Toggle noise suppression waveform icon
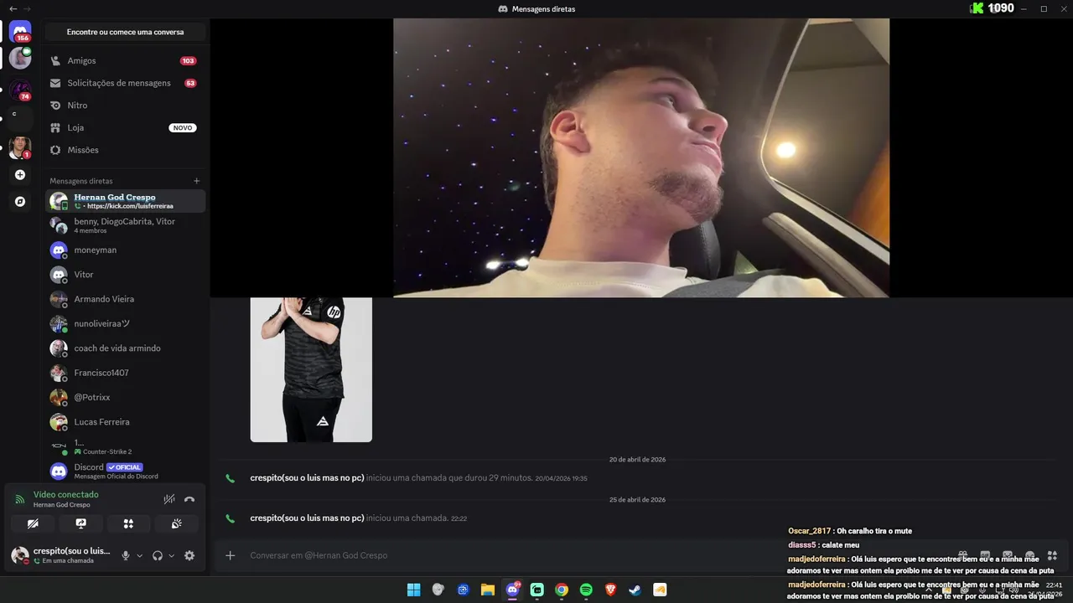The width and height of the screenshot is (1073, 603). [x=169, y=499]
